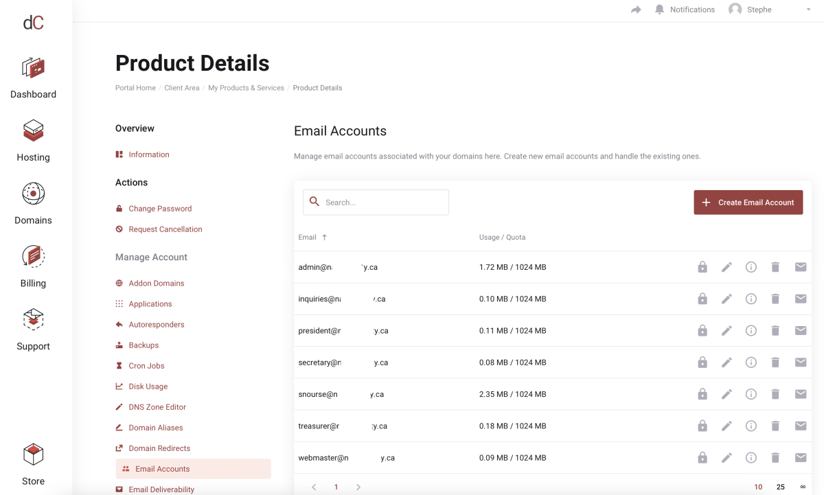Click the share arrow icon in top bar
Screen dimensions: 824x495
(x=636, y=10)
